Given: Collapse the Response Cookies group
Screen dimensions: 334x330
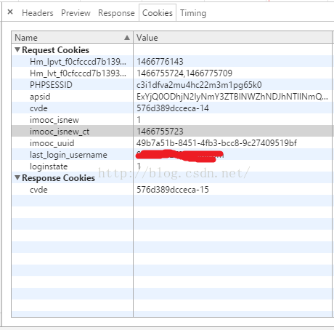Looking at the screenshot, I should [x=17, y=177].
